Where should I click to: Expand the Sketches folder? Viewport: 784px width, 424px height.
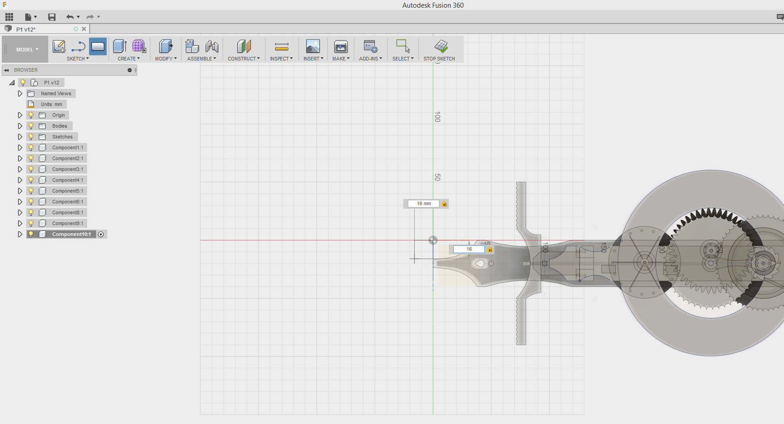point(20,137)
